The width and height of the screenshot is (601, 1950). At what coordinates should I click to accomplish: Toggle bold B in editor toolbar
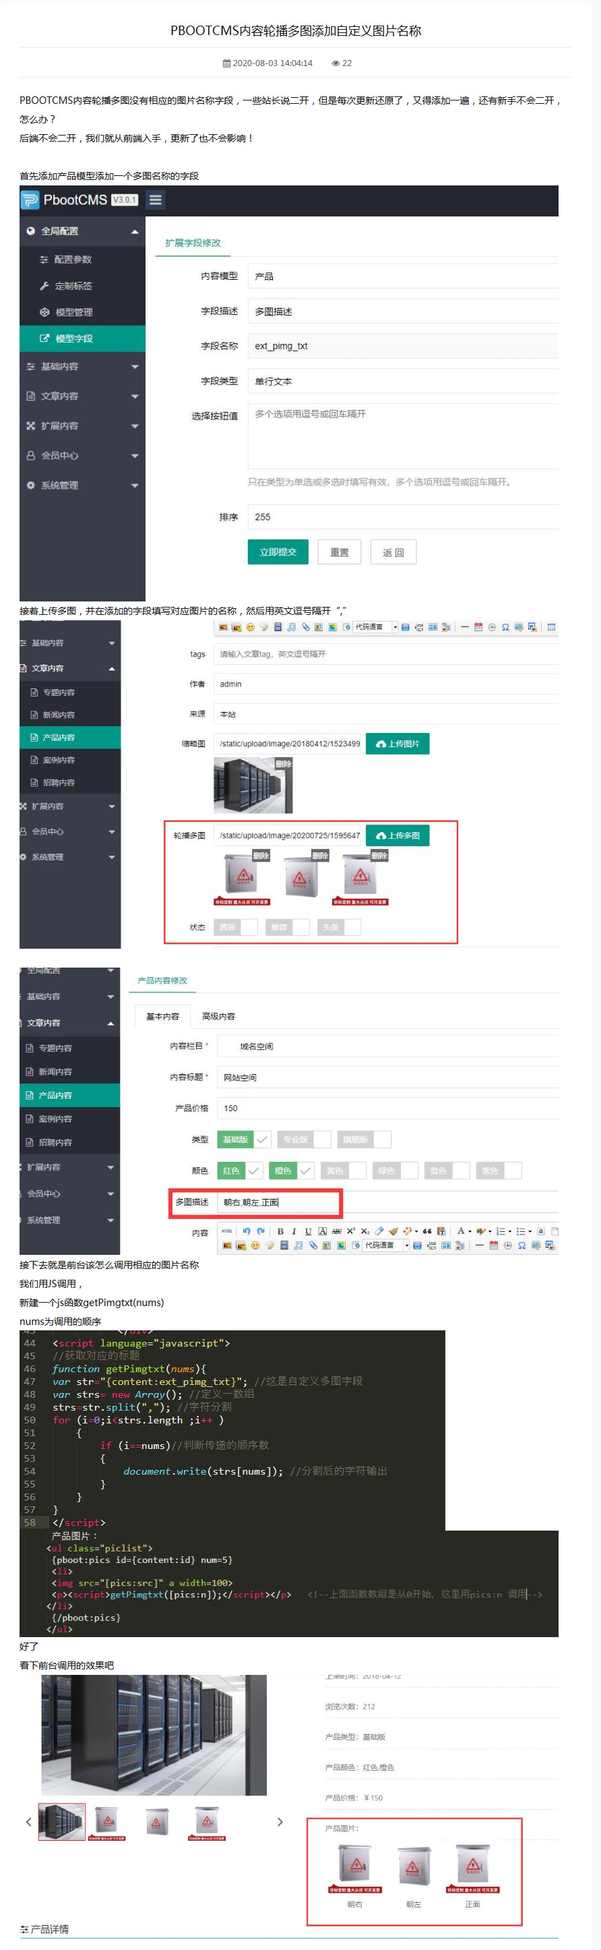[x=280, y=1231]
